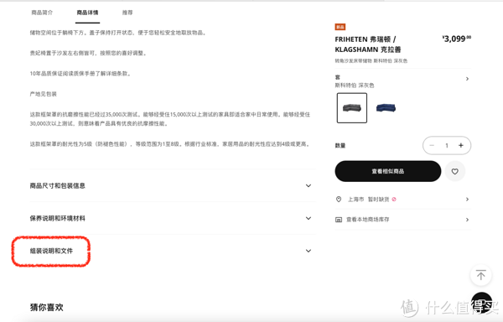Switch to the 推荐 tab
Viewport: 503px width, 322px height.
point(127,13)
